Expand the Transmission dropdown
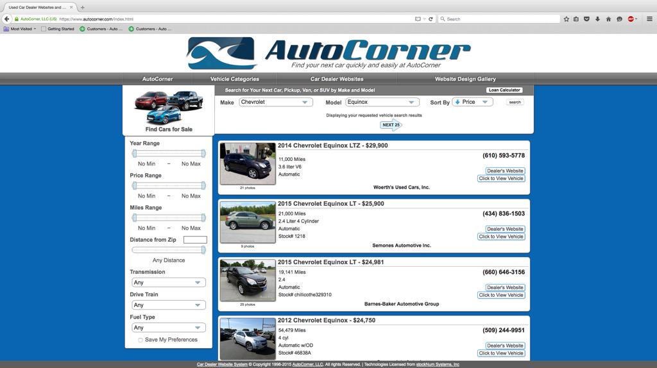 coord(169,283)
